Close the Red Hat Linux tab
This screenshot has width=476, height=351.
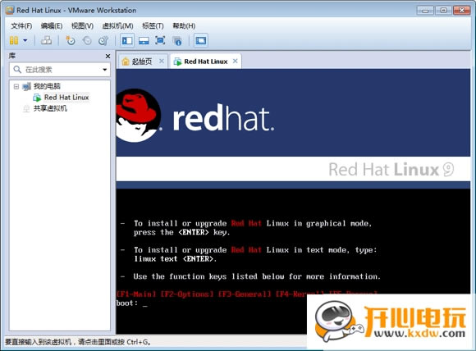pyautogui.click(x=235, y=61)
